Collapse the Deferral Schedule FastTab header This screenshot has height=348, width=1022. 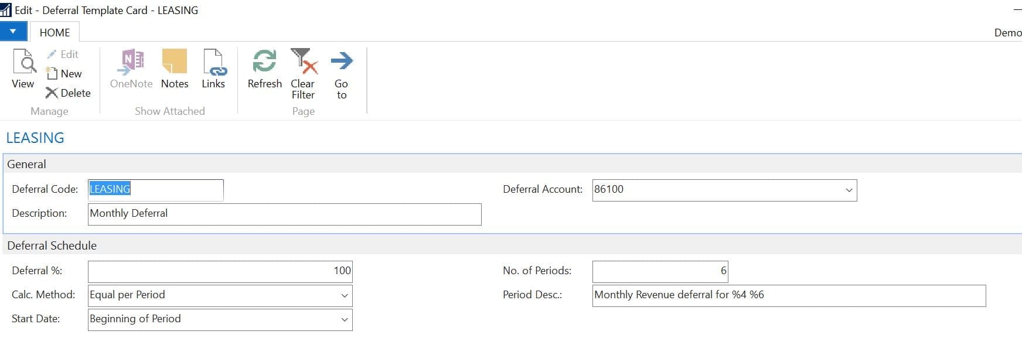[512, 245]
